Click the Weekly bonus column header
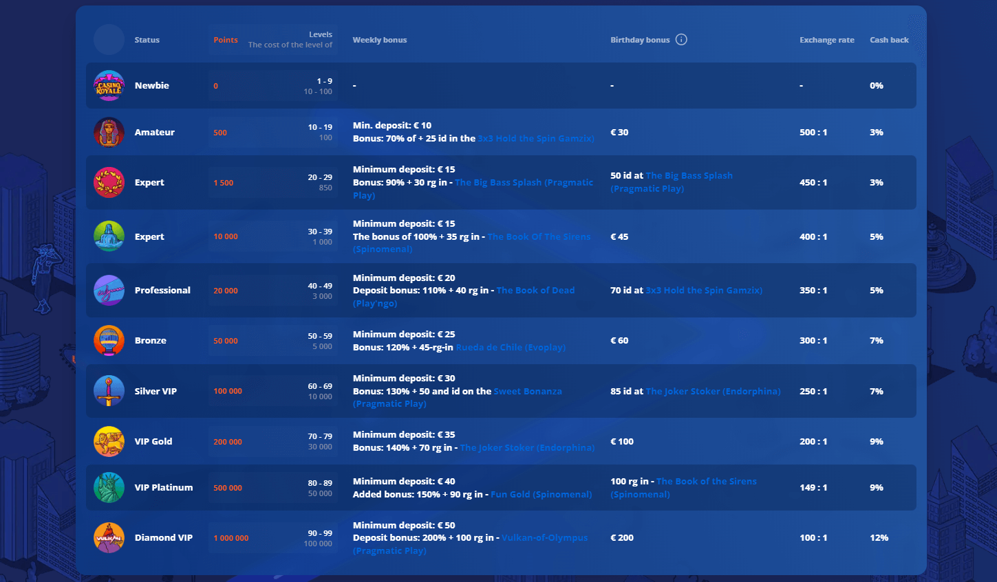 (x=380, y=40)
